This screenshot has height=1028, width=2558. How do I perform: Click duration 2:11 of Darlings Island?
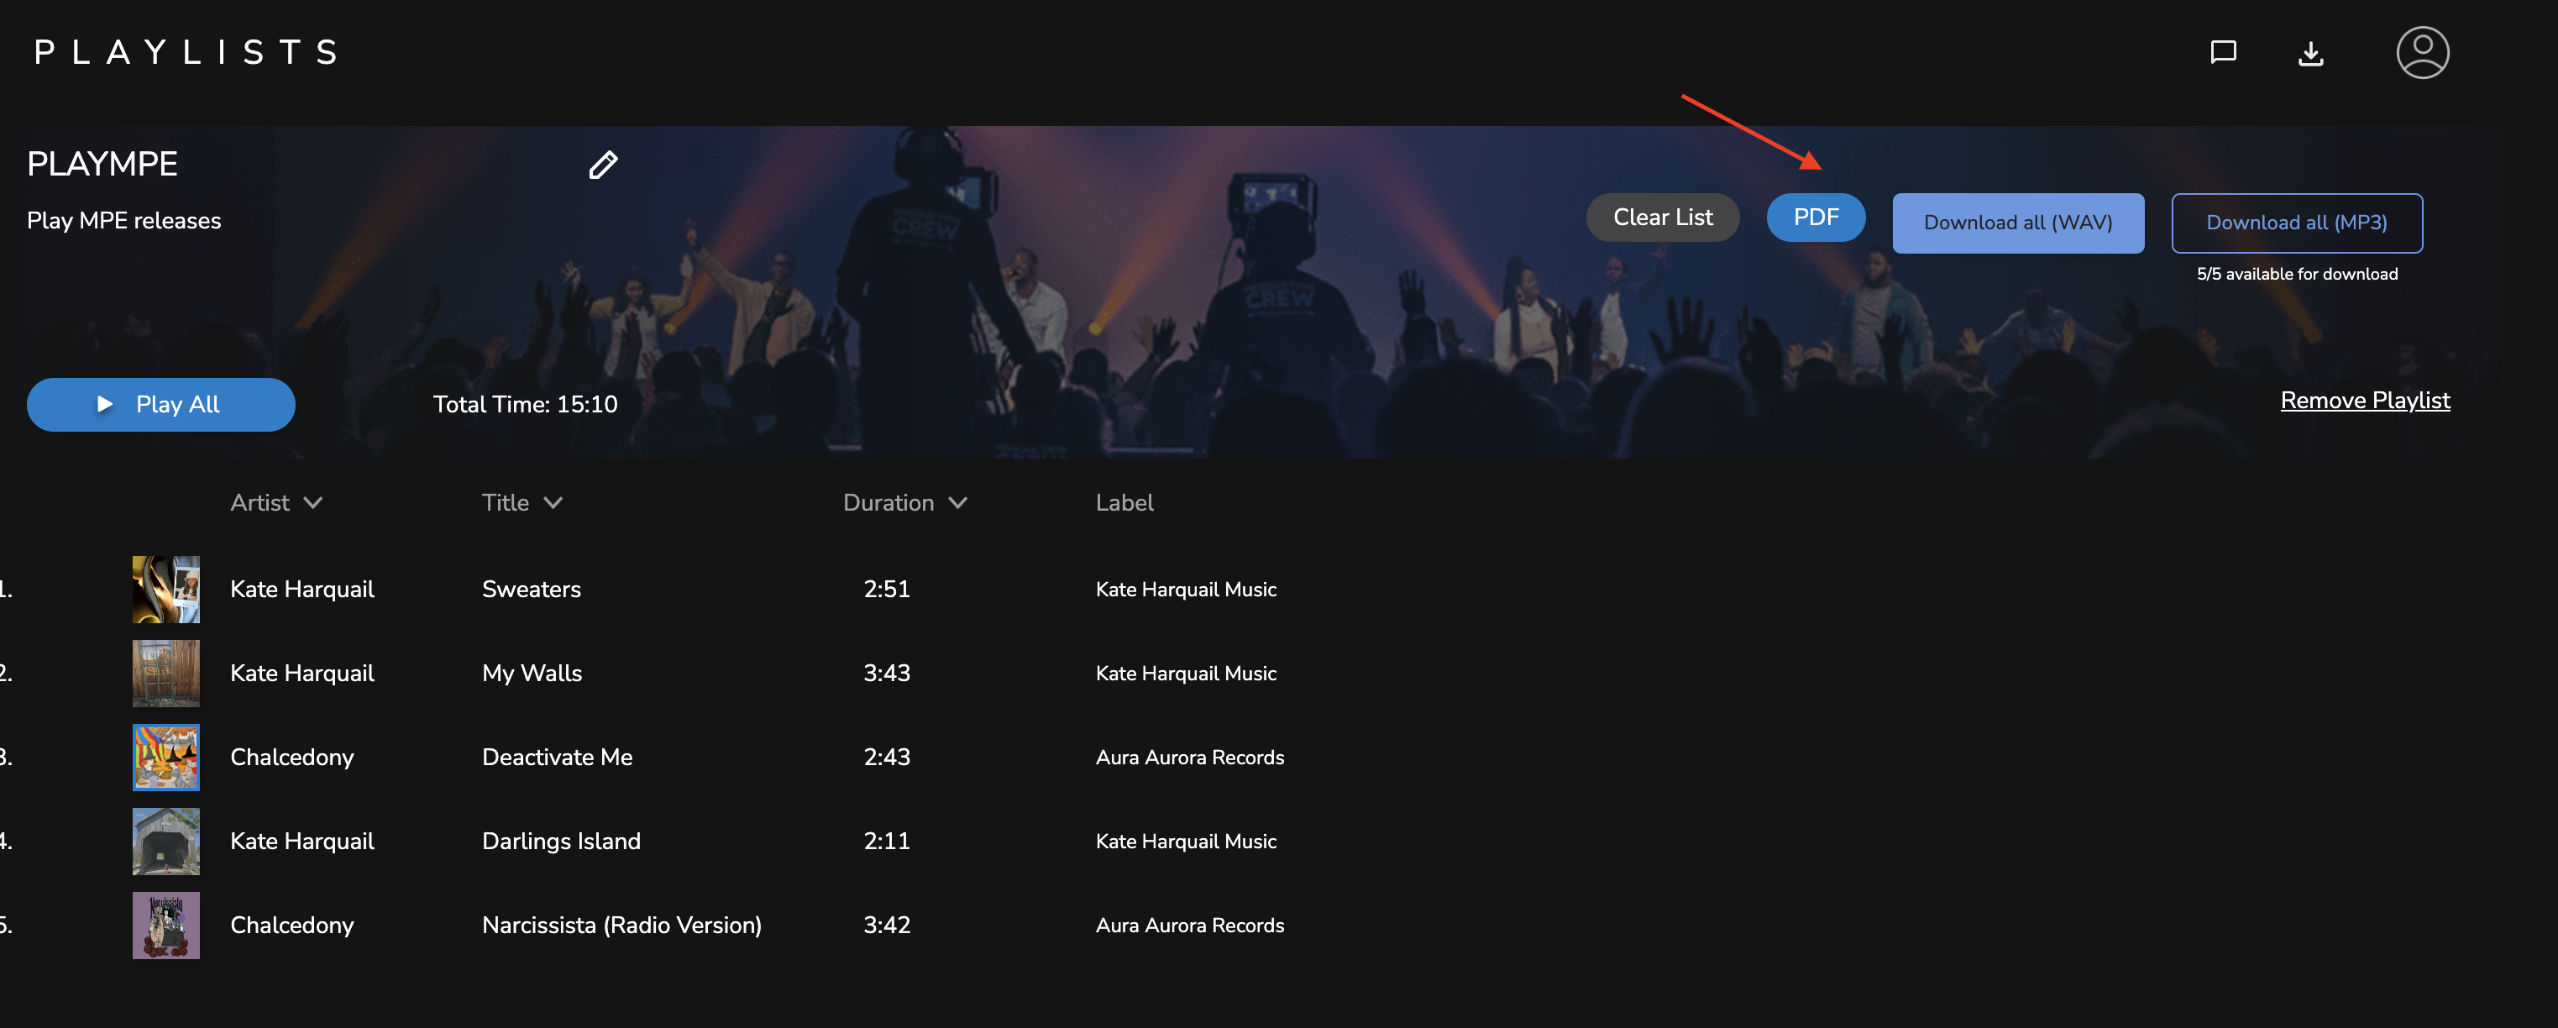(887, 842)
